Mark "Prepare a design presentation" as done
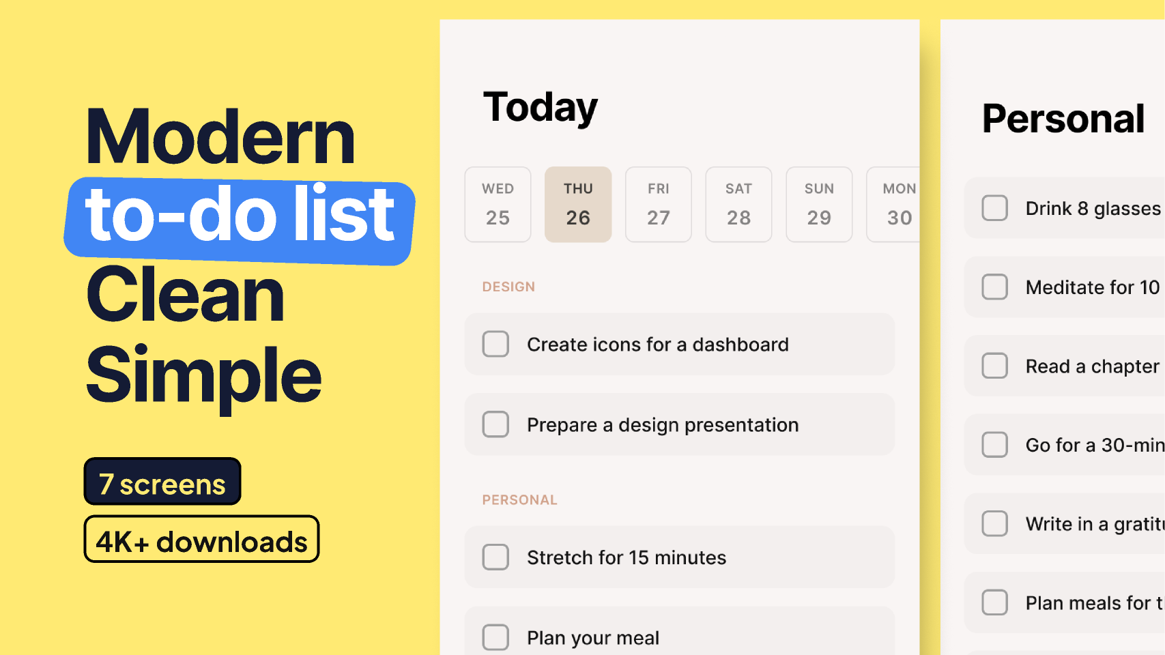The height and width of the screenshot is (655, 1165). tap(495, 424)
